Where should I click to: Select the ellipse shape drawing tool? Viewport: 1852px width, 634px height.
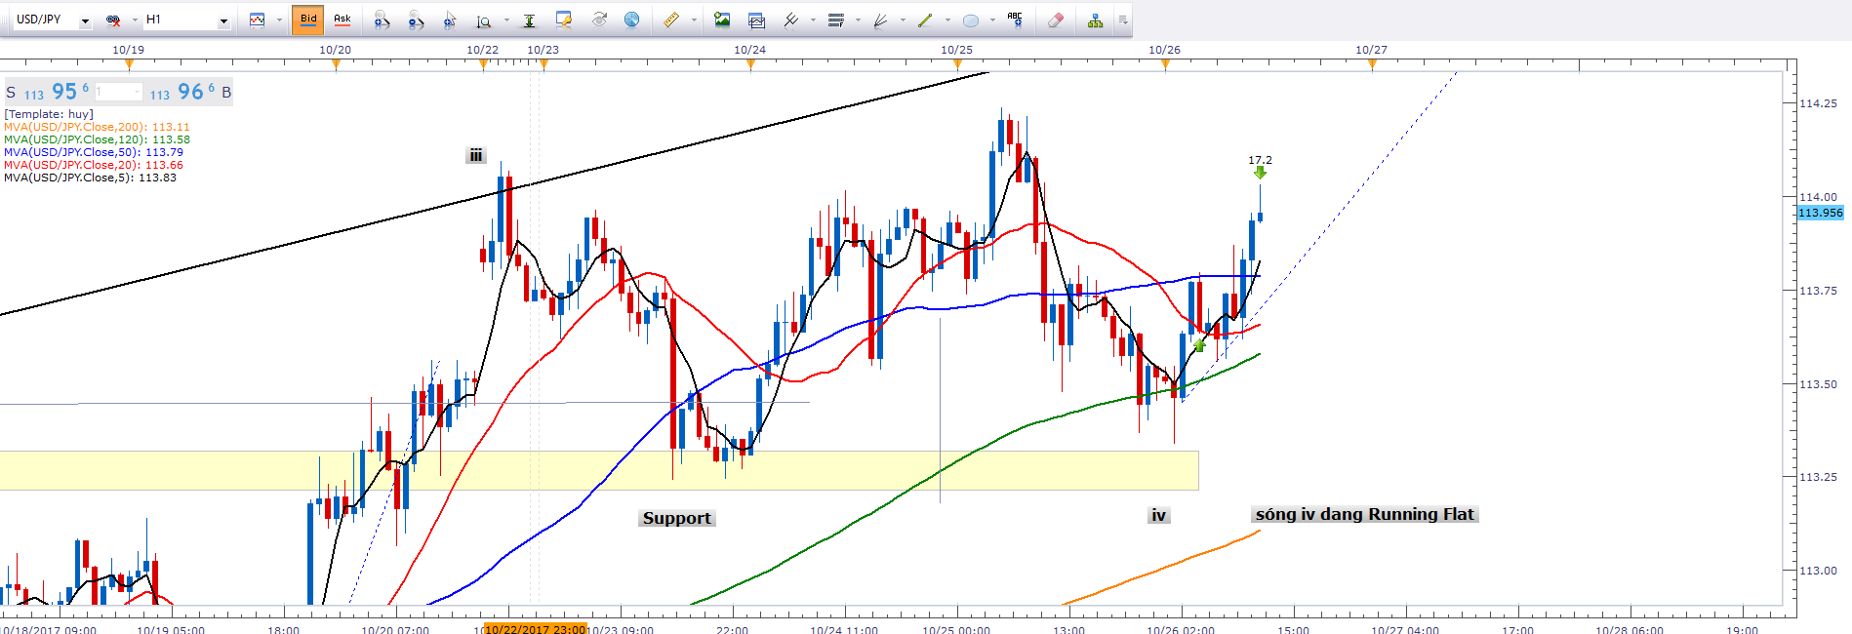(x=971, y=20)
